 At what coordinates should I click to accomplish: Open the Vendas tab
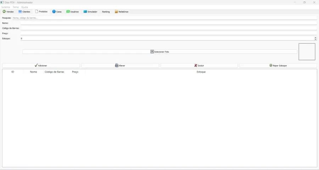(x=8, y=12)
